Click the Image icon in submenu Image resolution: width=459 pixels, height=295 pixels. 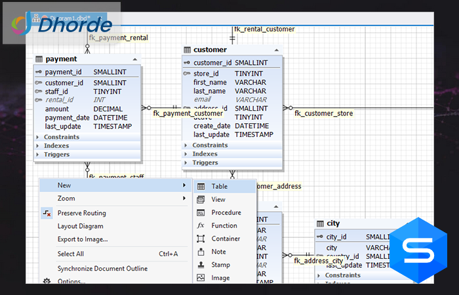point(201,278)
